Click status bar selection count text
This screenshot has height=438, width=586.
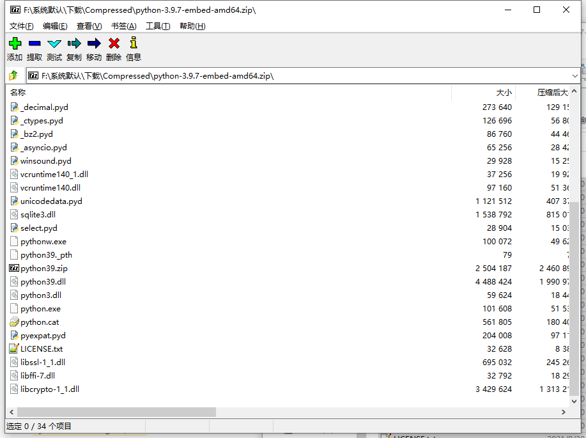[38, 426]
